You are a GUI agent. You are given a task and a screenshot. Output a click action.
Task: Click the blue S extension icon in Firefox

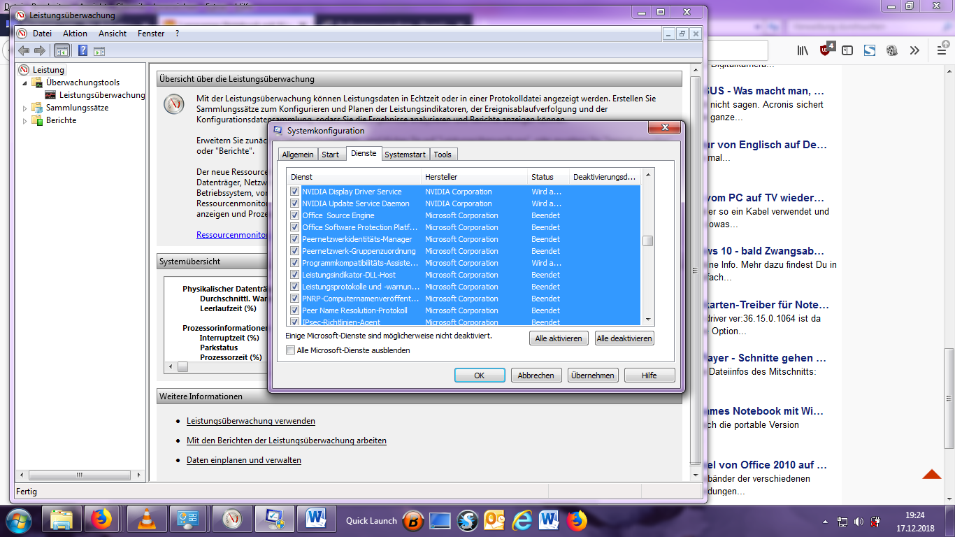(870, 50)
